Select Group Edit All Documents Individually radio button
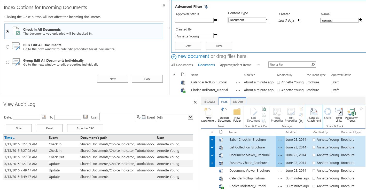 (x=8, y=62)
